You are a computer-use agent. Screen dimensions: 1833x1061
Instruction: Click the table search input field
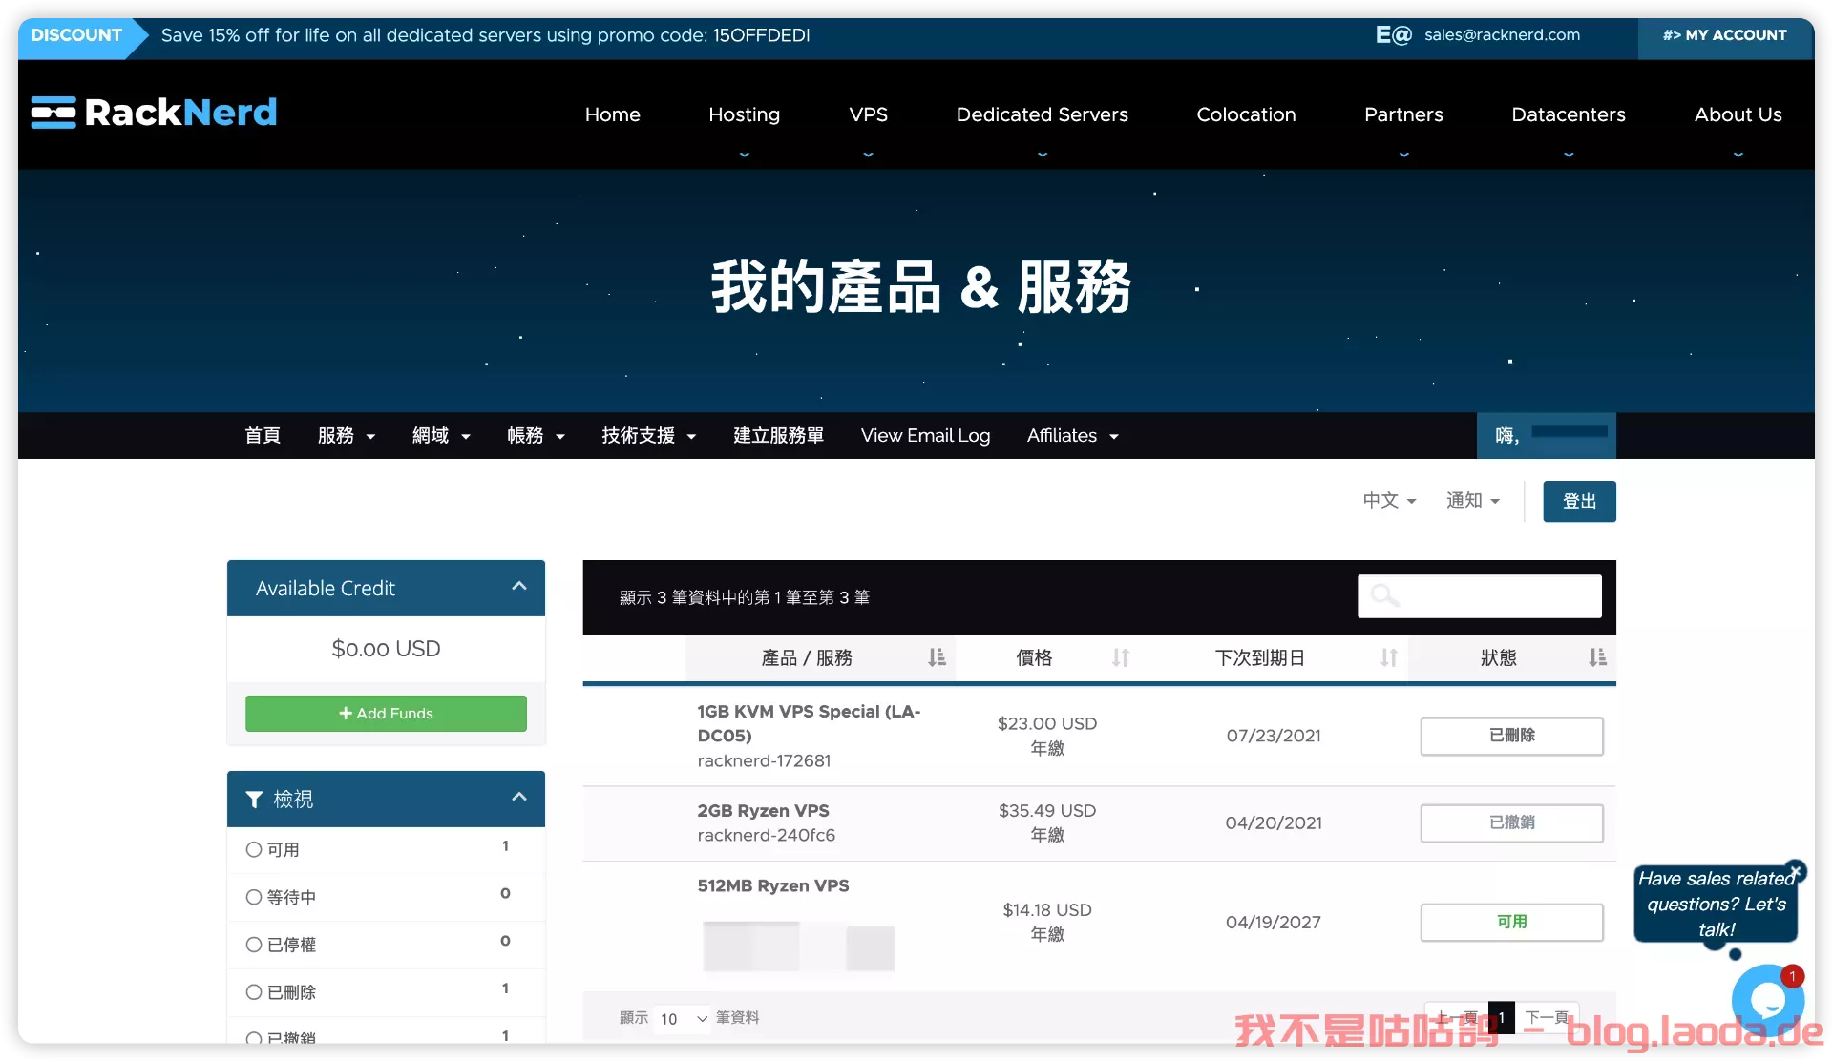(1499, 596)
